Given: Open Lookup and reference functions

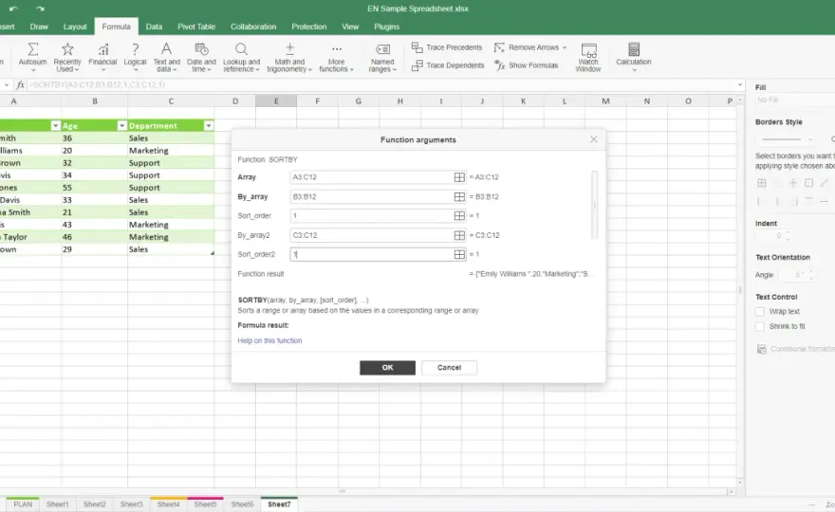Looking at the screenshot, I should point(241,57).
